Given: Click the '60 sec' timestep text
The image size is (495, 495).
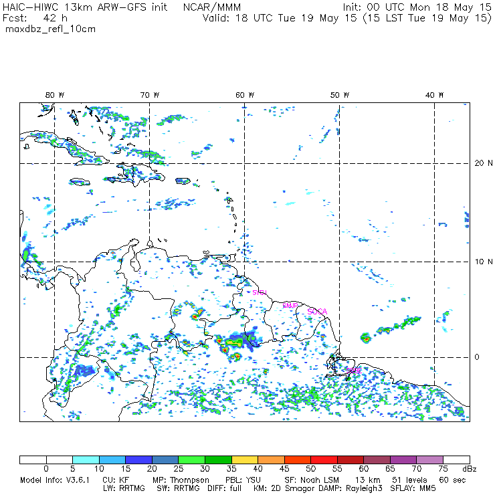Looking at the screenshot, I should 452,480.
